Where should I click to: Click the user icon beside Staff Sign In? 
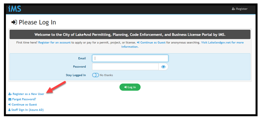[9, 110]
